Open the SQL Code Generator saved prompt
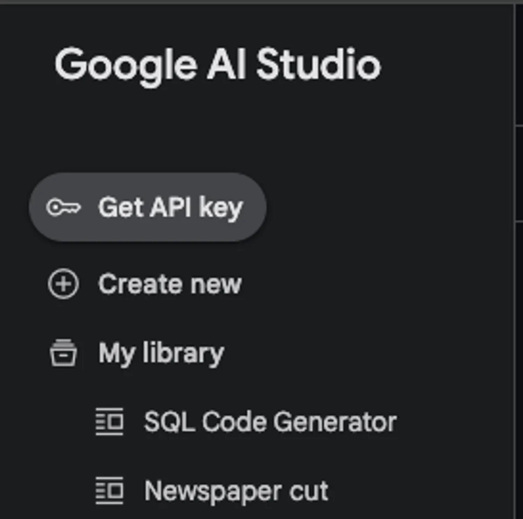The image size is (523, 519). pyautogui.click(x=270, y=422)
